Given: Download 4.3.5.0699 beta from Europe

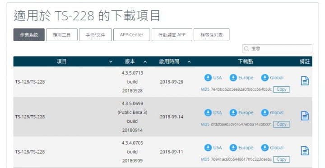Looking at the screenshot, I should [241, 113].
